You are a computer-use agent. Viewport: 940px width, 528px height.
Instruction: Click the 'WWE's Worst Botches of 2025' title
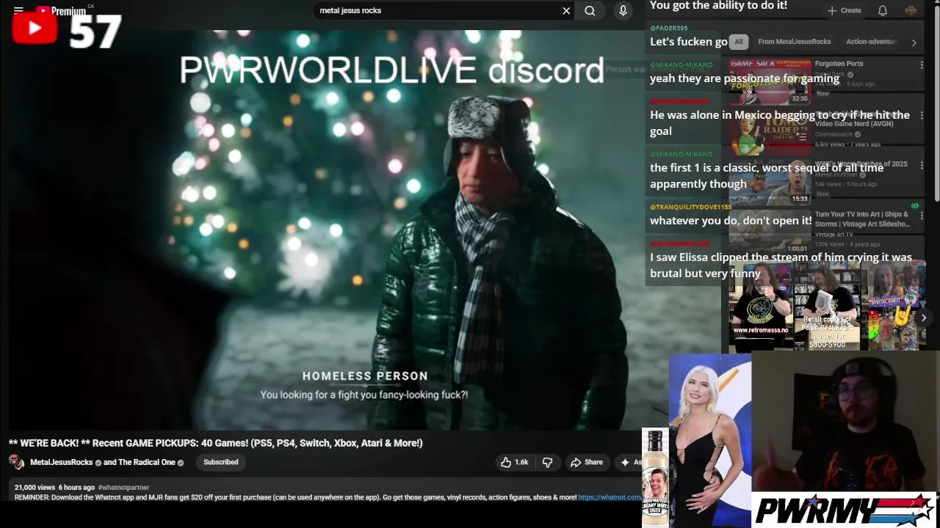861,164
